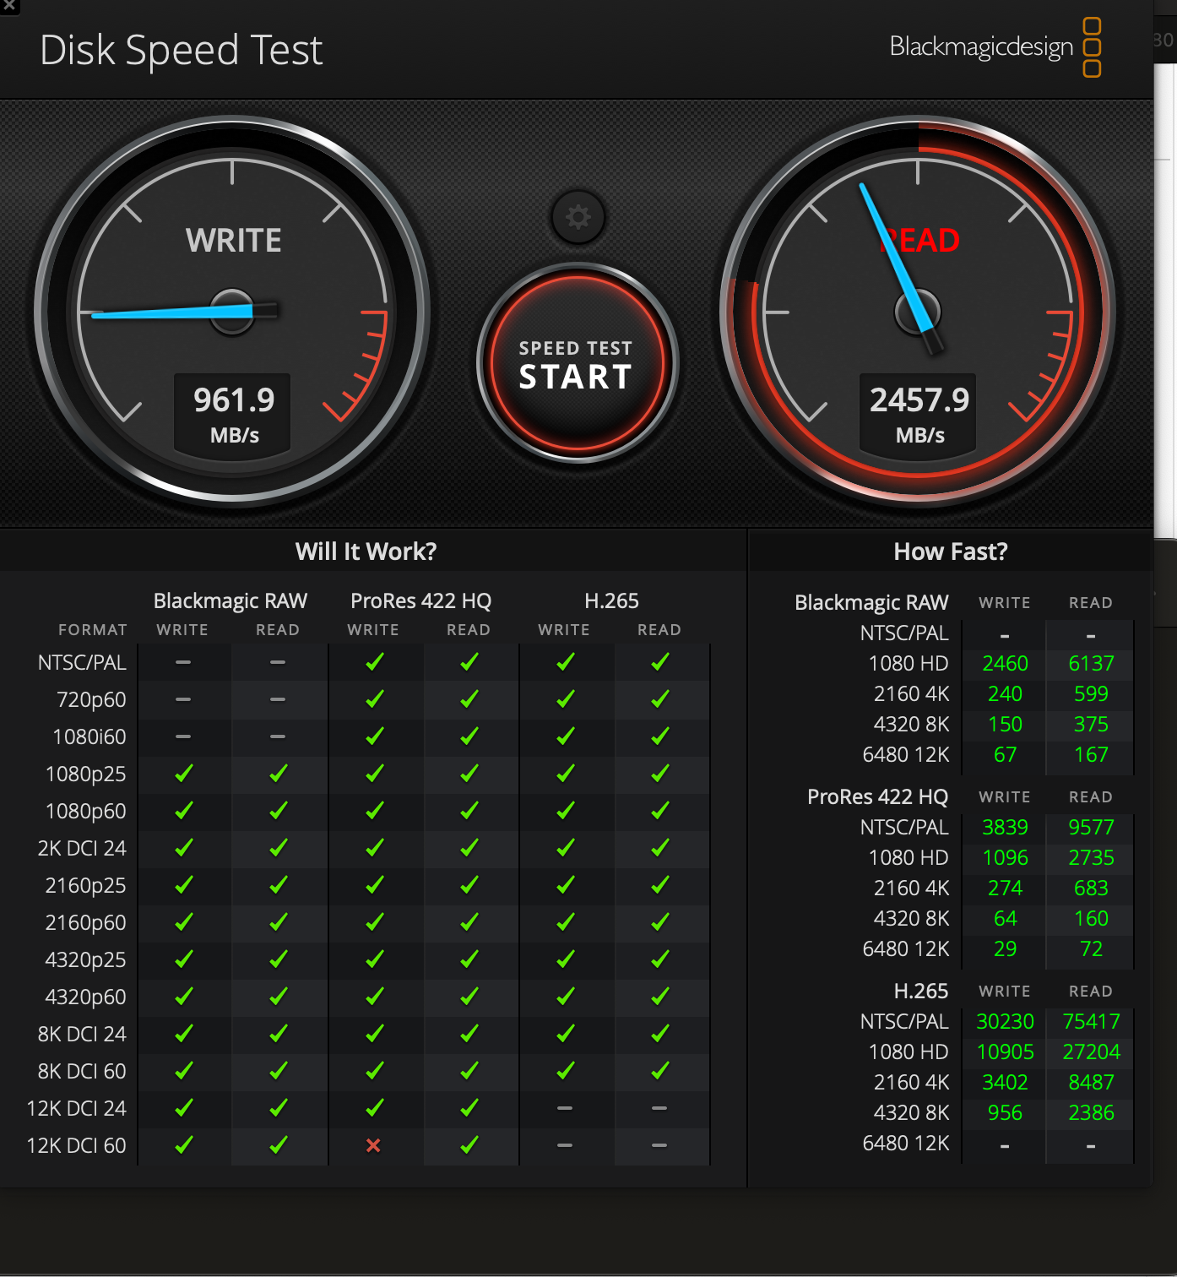
Task: Click the read gauge value 2457.9 MB/s
Action: [x=919, y=414]
